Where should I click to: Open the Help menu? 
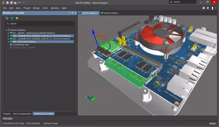(64, 8)
